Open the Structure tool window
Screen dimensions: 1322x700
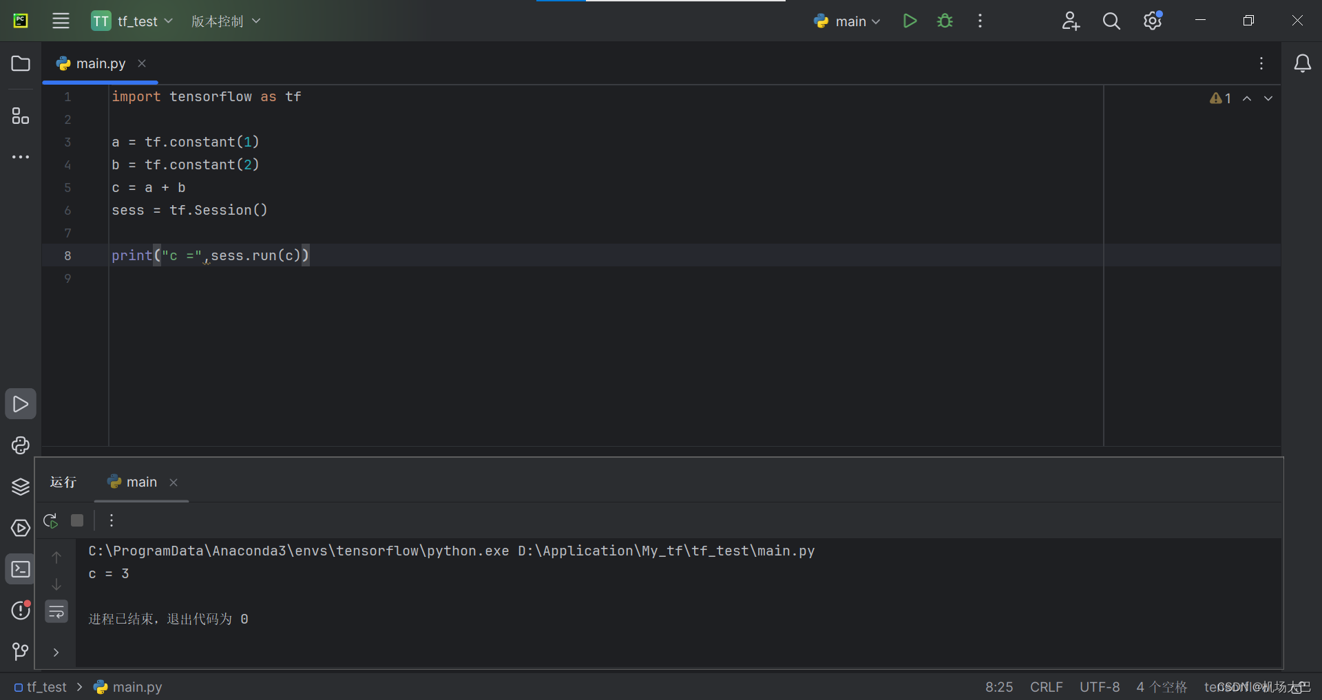tap(21, 116)
